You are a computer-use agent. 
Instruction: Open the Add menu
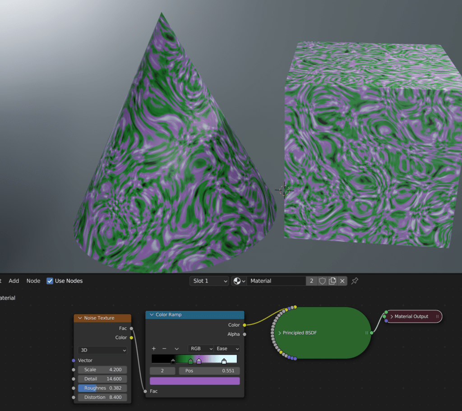[14, 281]
